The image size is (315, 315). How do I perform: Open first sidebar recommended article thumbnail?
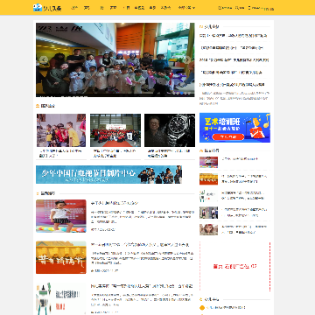tap(208, 162)
